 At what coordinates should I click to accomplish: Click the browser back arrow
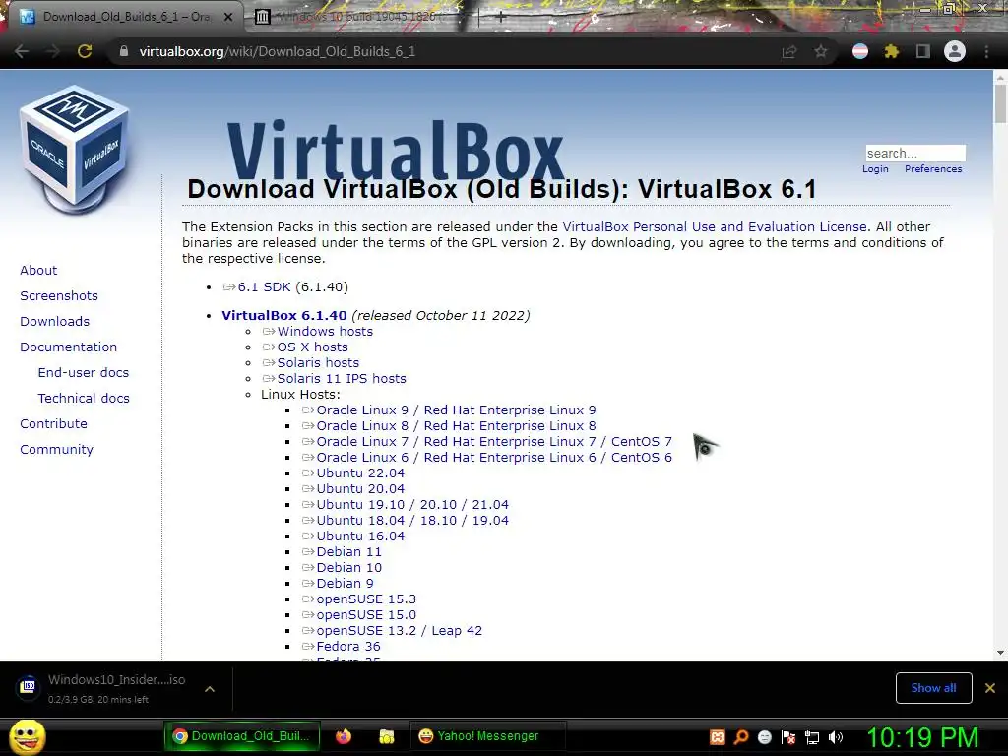coord(22,51)
